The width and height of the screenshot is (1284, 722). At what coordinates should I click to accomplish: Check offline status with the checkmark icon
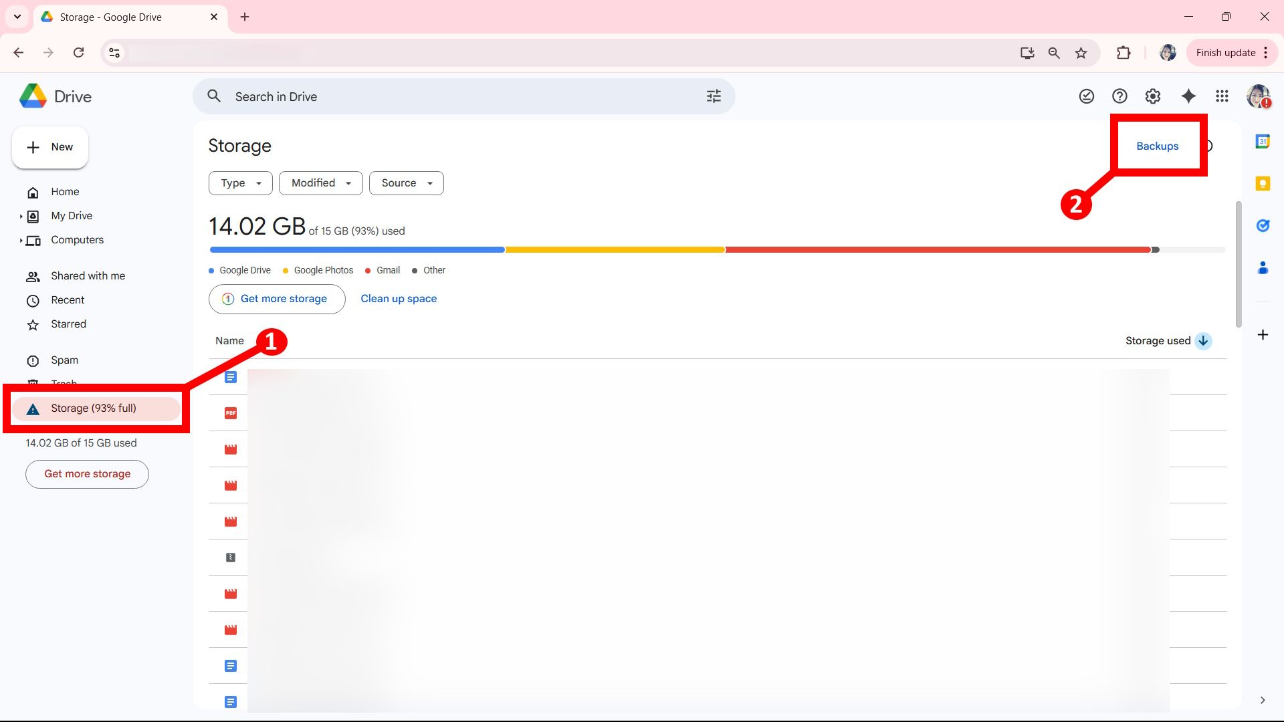1086,96
